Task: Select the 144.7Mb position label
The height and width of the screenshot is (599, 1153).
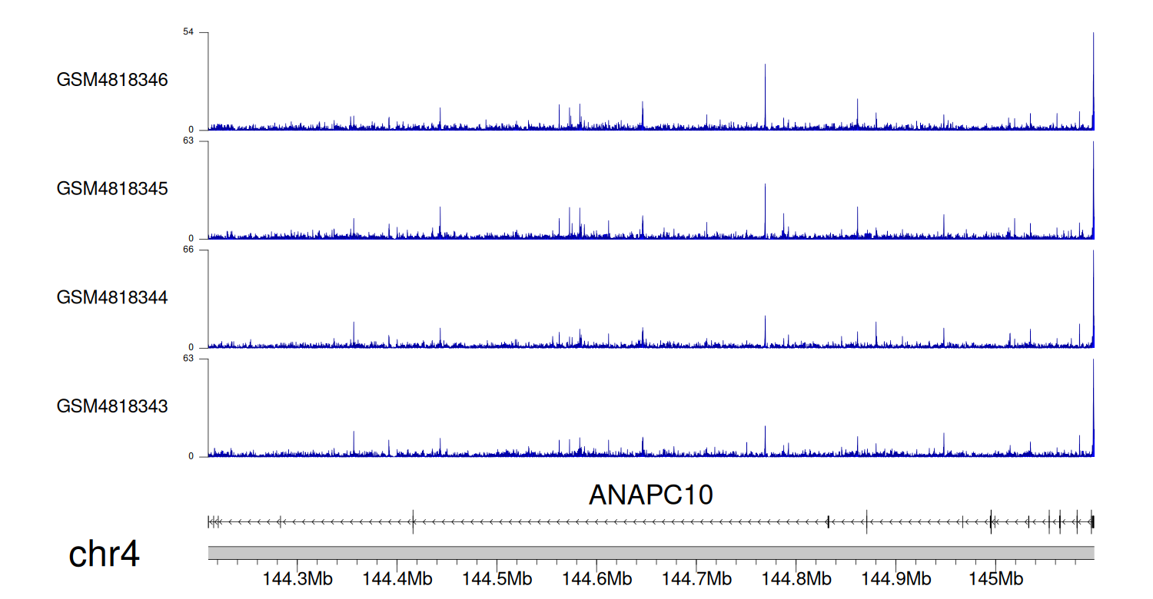Action: click(696, 578)
